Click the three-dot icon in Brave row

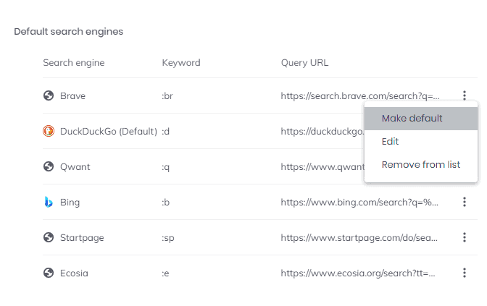(x=465, y=95)
